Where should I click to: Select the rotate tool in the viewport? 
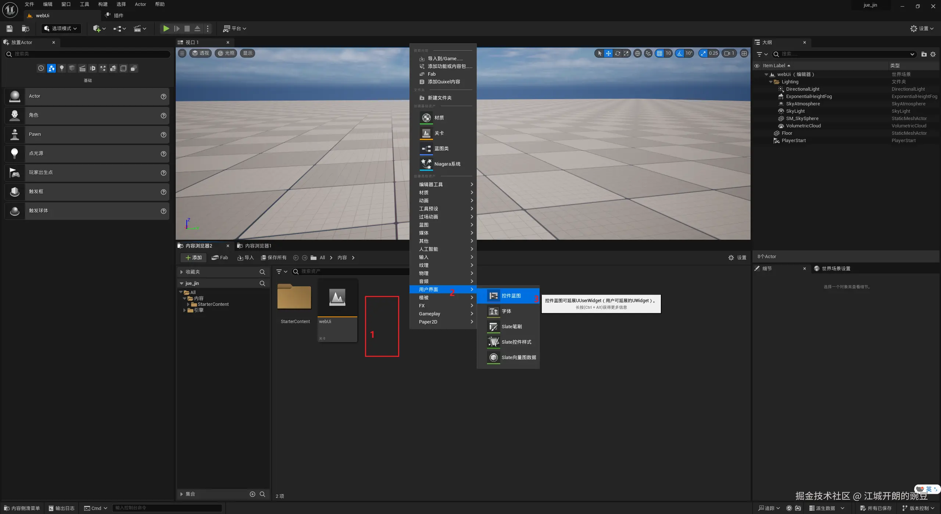click(618, 53)
